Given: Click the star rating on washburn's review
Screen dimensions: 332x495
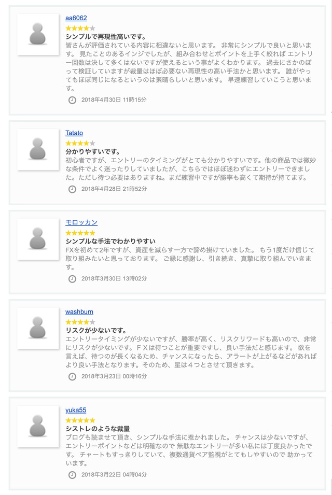Looking at the screenshot, I should 80,322.
